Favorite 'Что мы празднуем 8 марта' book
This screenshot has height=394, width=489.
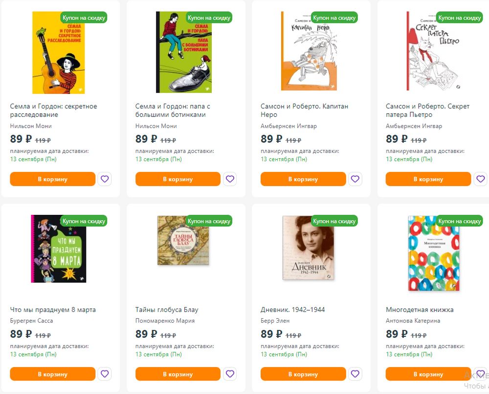105,374
